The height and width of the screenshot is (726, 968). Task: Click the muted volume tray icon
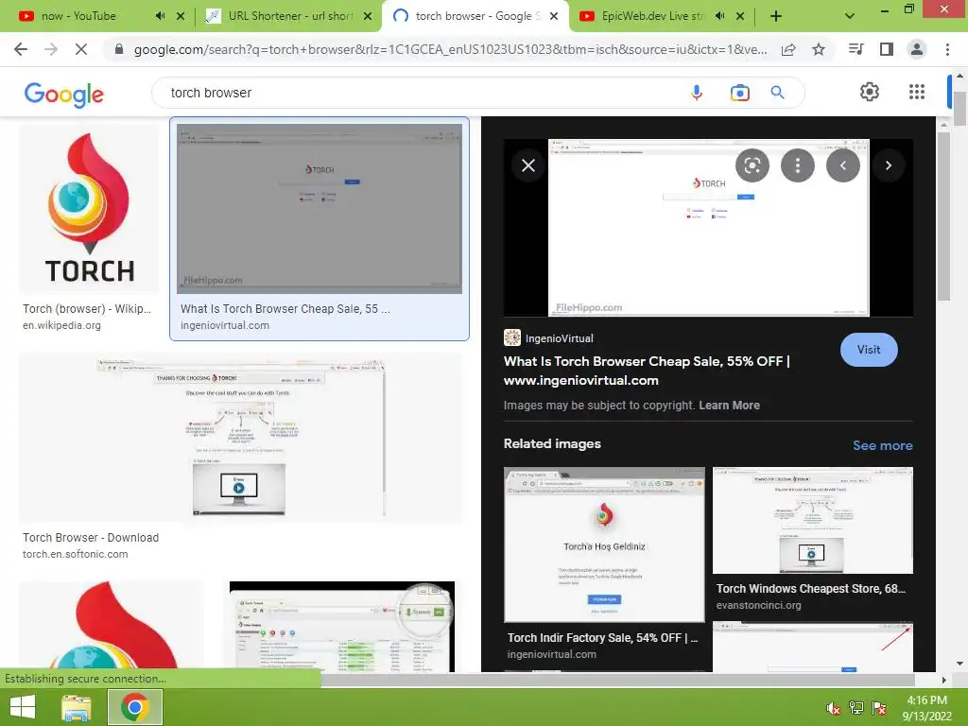(x=833, y=708)
